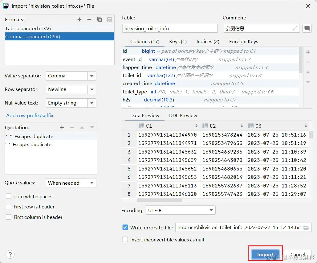Viewport: 317px width, 263px height.
Task: Switch to the Indices (2) tab
Action: pyautogui.click(x=208, y=42)
